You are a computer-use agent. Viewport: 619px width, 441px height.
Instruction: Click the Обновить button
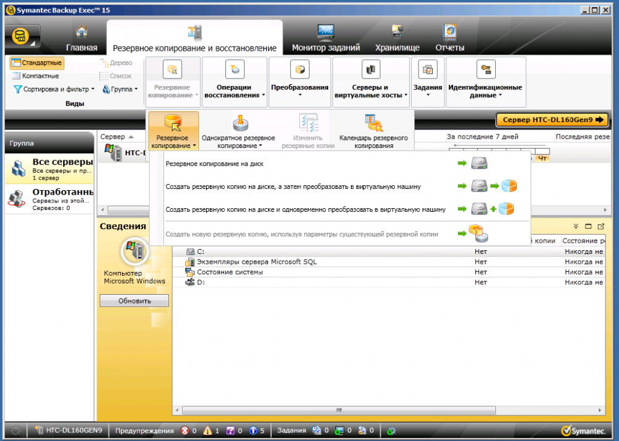coord(134,301)
